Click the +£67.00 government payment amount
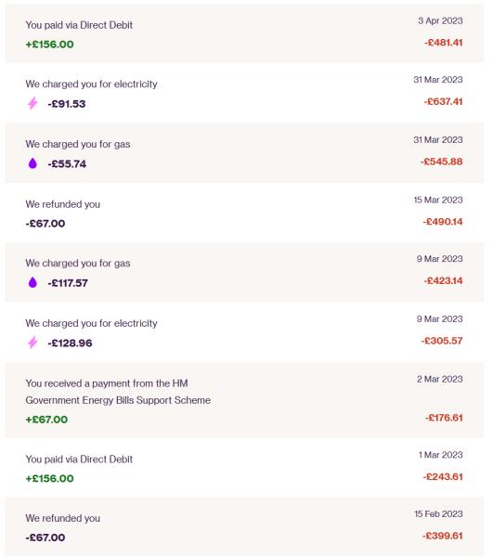493x557 pixels. click(46, 420)
